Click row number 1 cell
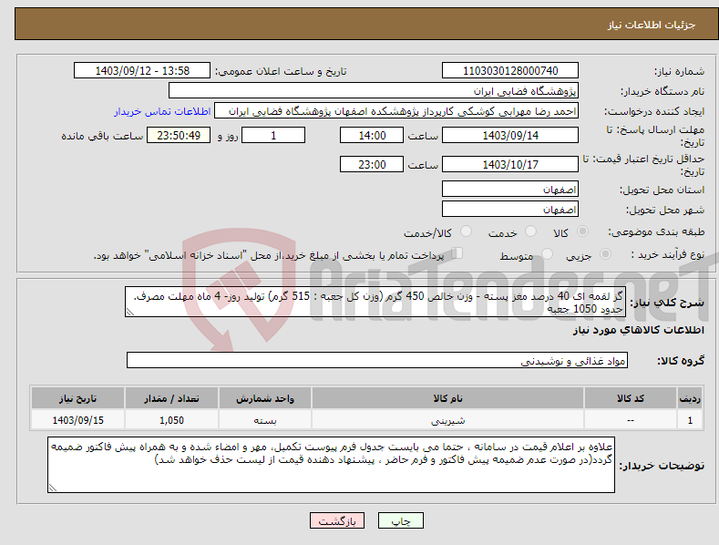The image size is (719, 545). [x=690, y=420]
